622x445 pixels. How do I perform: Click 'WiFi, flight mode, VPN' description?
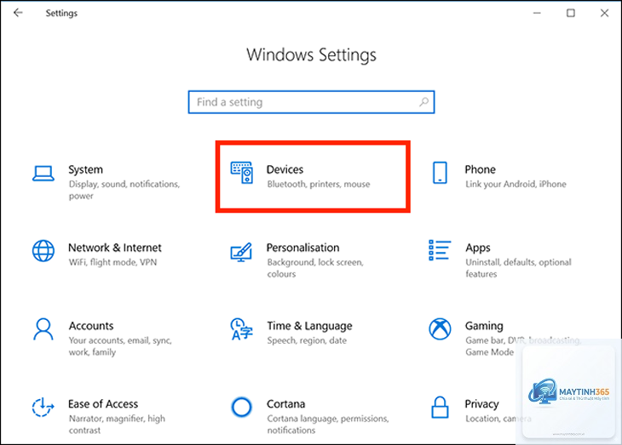[112, 262]
